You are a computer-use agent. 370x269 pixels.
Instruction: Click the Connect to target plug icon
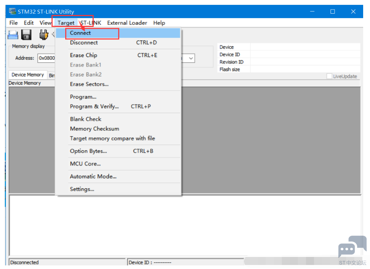click(43, 35)
